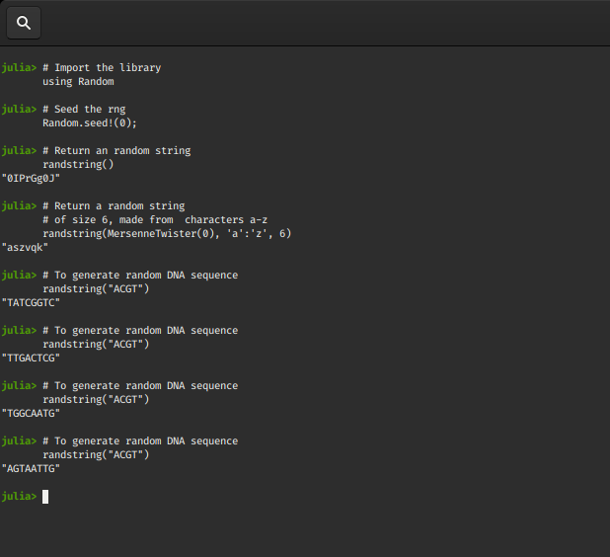This screenshot has width=610, height=557.
Task: Click the randstring(MersenneTwister(0)...) command line
Action: pyautogui.click(x=167, y=234)
